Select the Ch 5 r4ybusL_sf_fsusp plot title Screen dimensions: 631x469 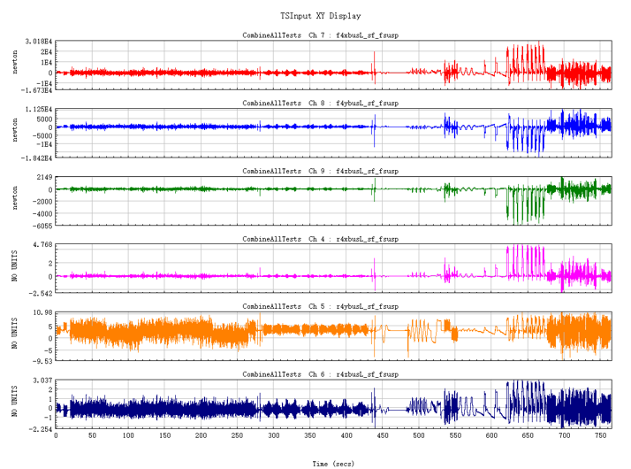320,307
